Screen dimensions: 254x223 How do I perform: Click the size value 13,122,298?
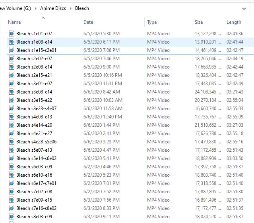click(208, 34)
